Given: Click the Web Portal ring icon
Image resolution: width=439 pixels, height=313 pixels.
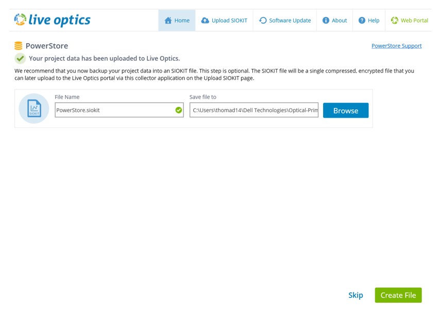Looking at the screenshot, I should [395, 21].
